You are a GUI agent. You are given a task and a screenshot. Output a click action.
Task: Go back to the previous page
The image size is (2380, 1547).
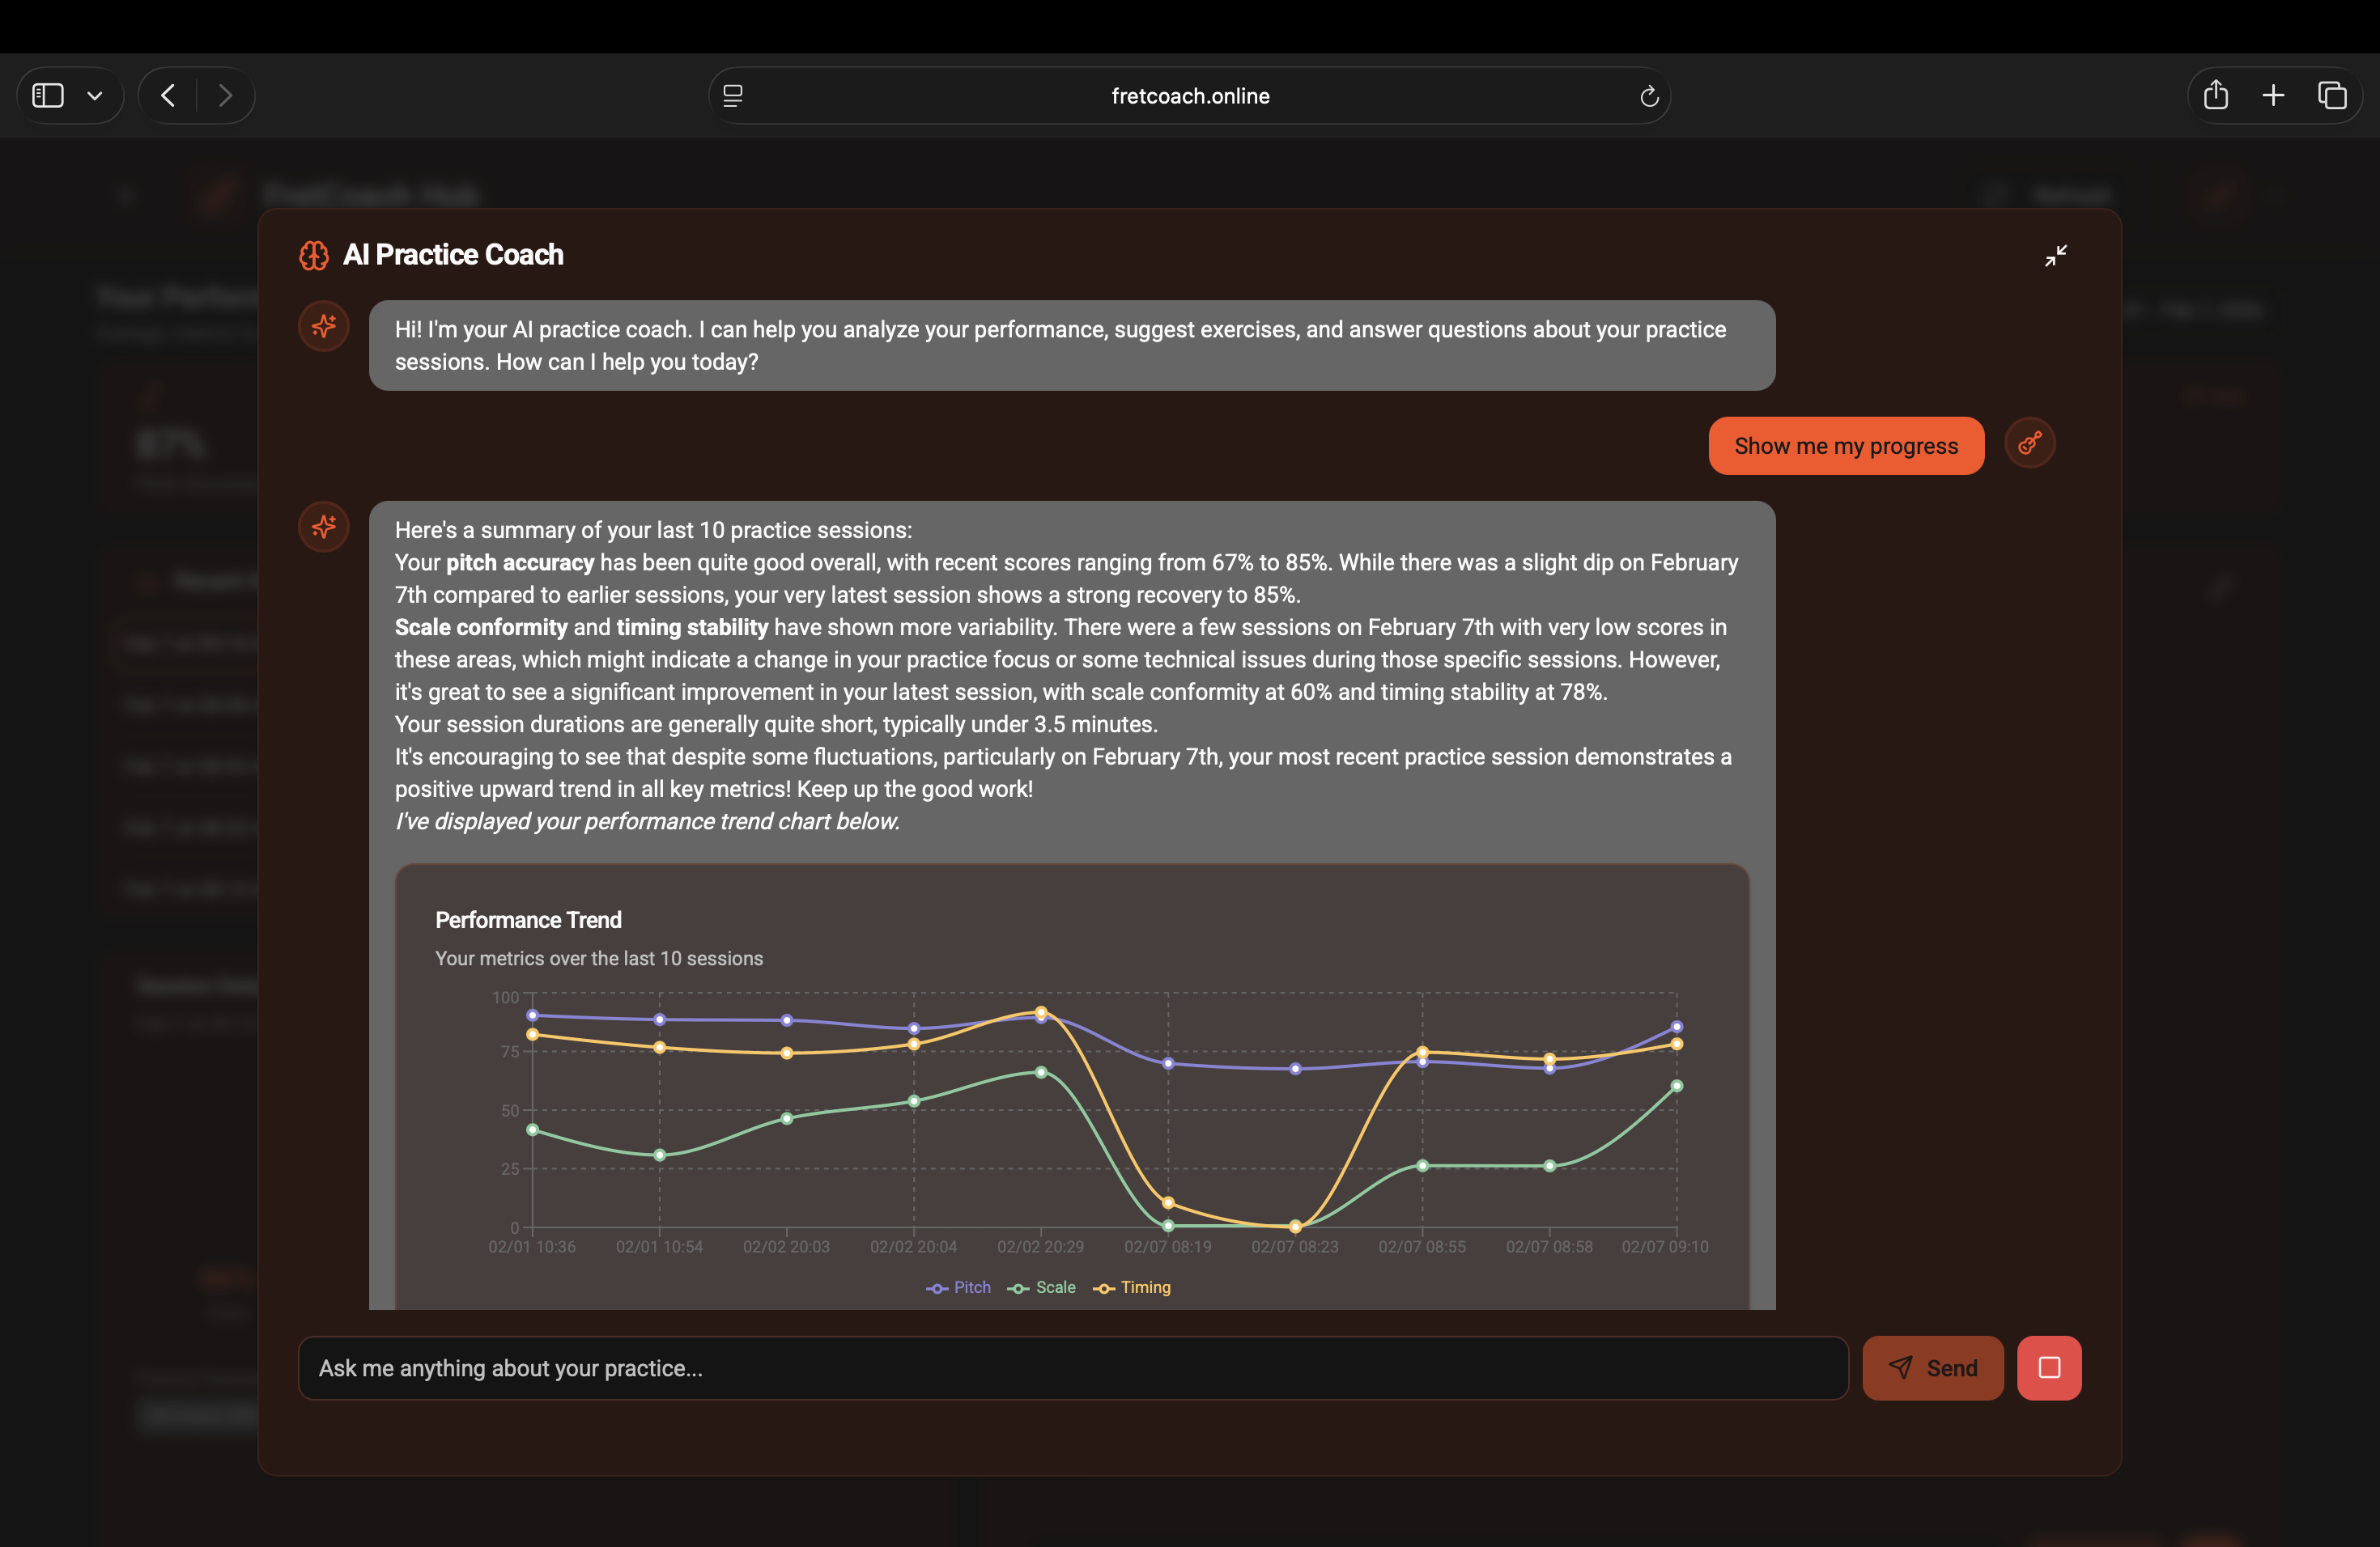tap(168, 96)
